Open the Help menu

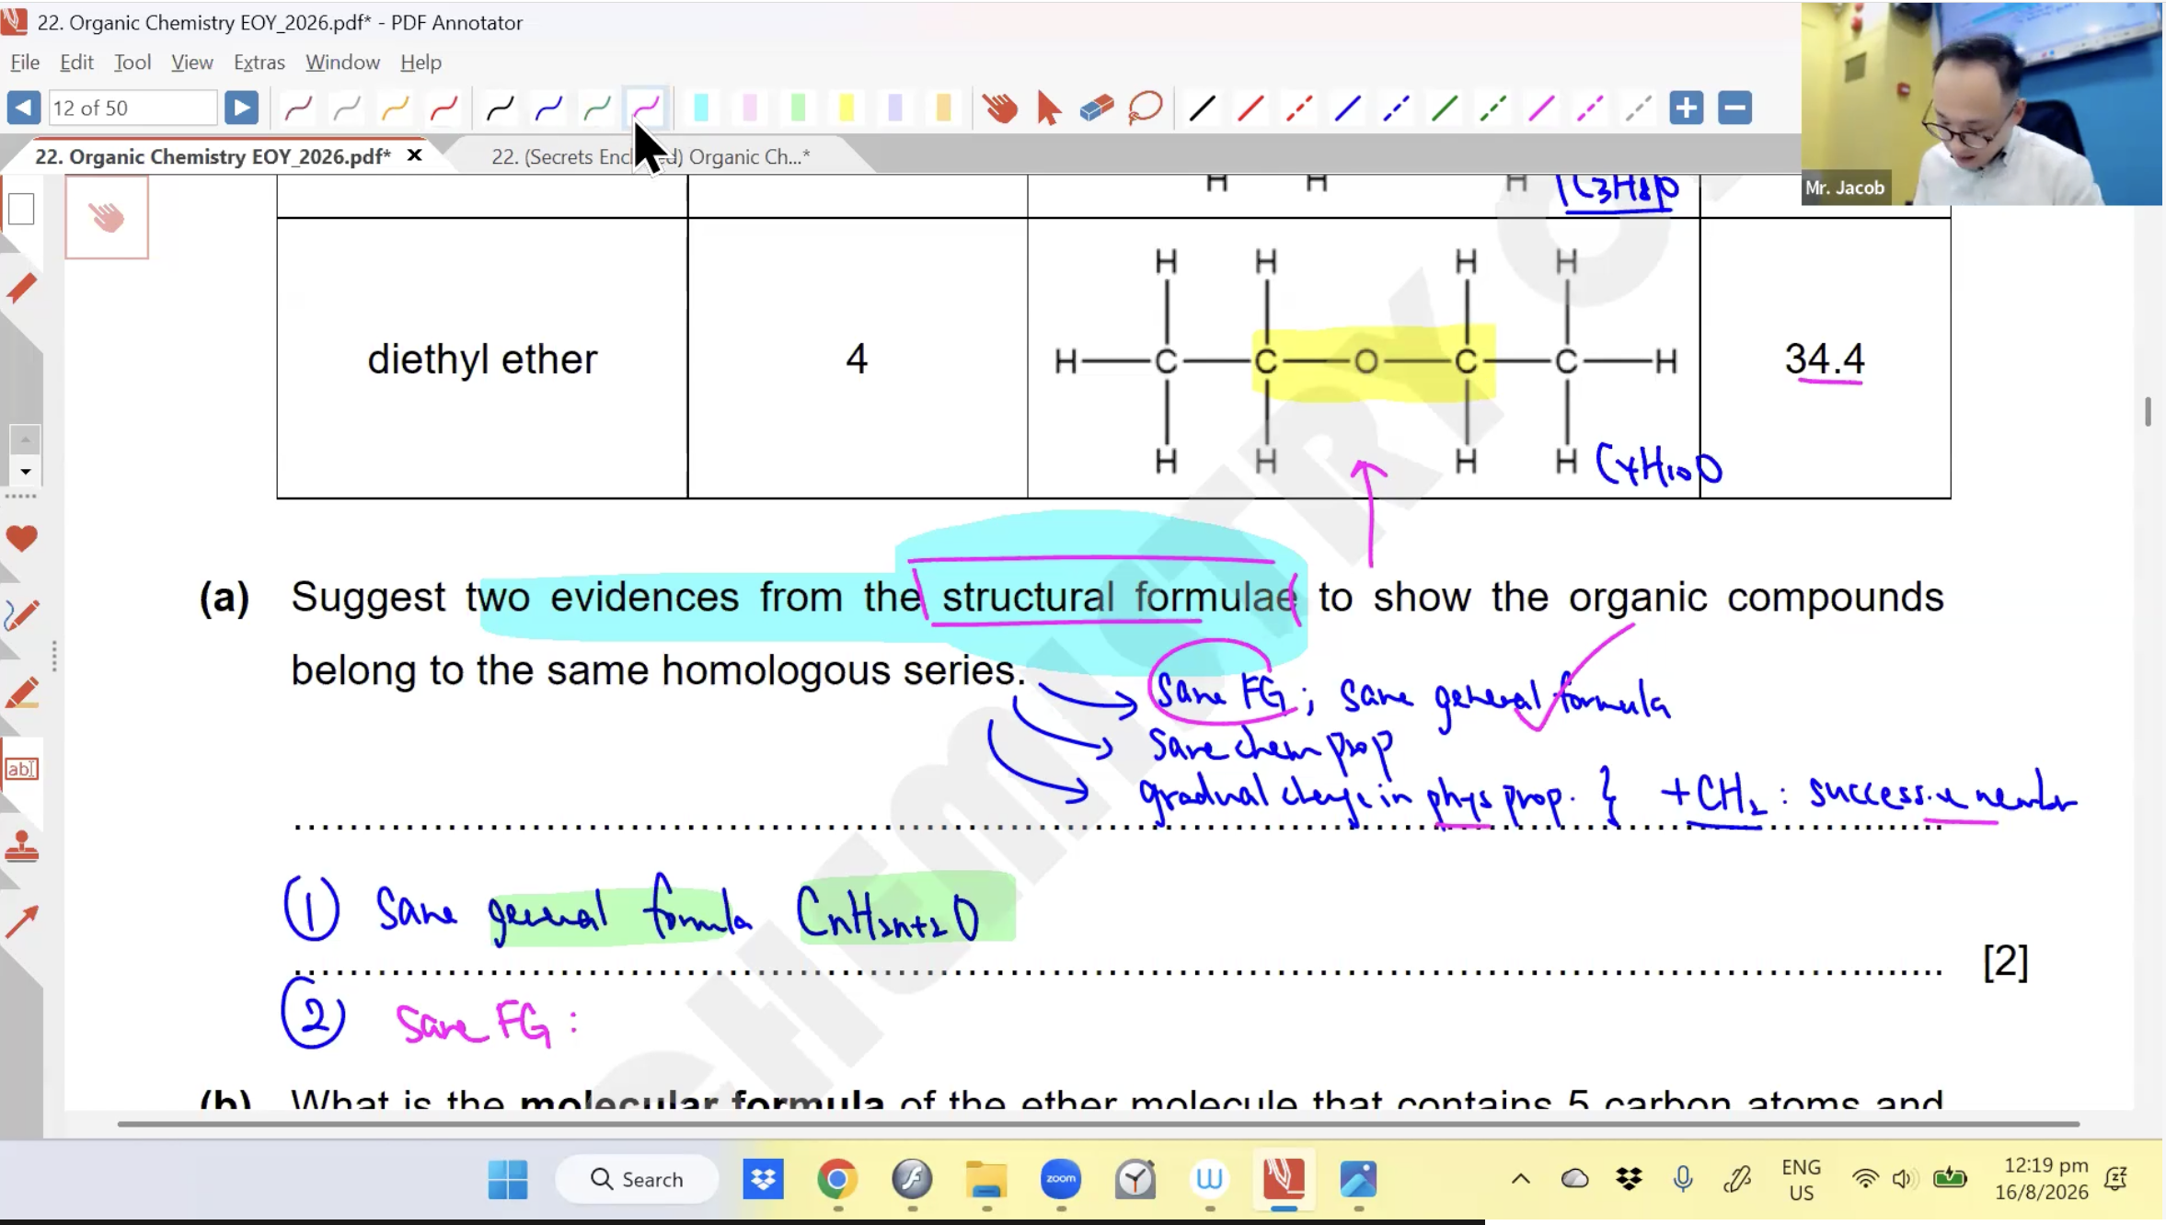click(421, 62)
